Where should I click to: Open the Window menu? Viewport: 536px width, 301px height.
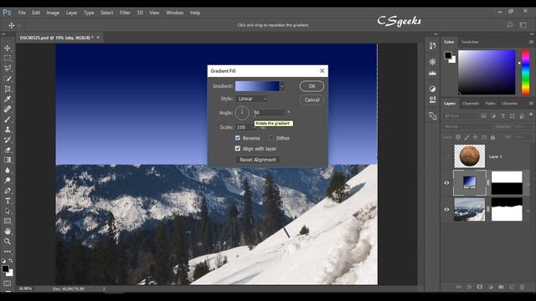pyautogui.click(x=175, y=13)
